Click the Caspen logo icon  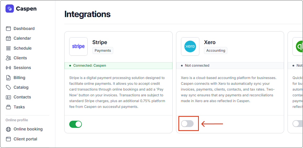click(x=10, y=9)
